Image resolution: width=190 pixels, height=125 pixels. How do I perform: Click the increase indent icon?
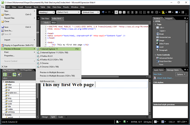tap(152, 12)
